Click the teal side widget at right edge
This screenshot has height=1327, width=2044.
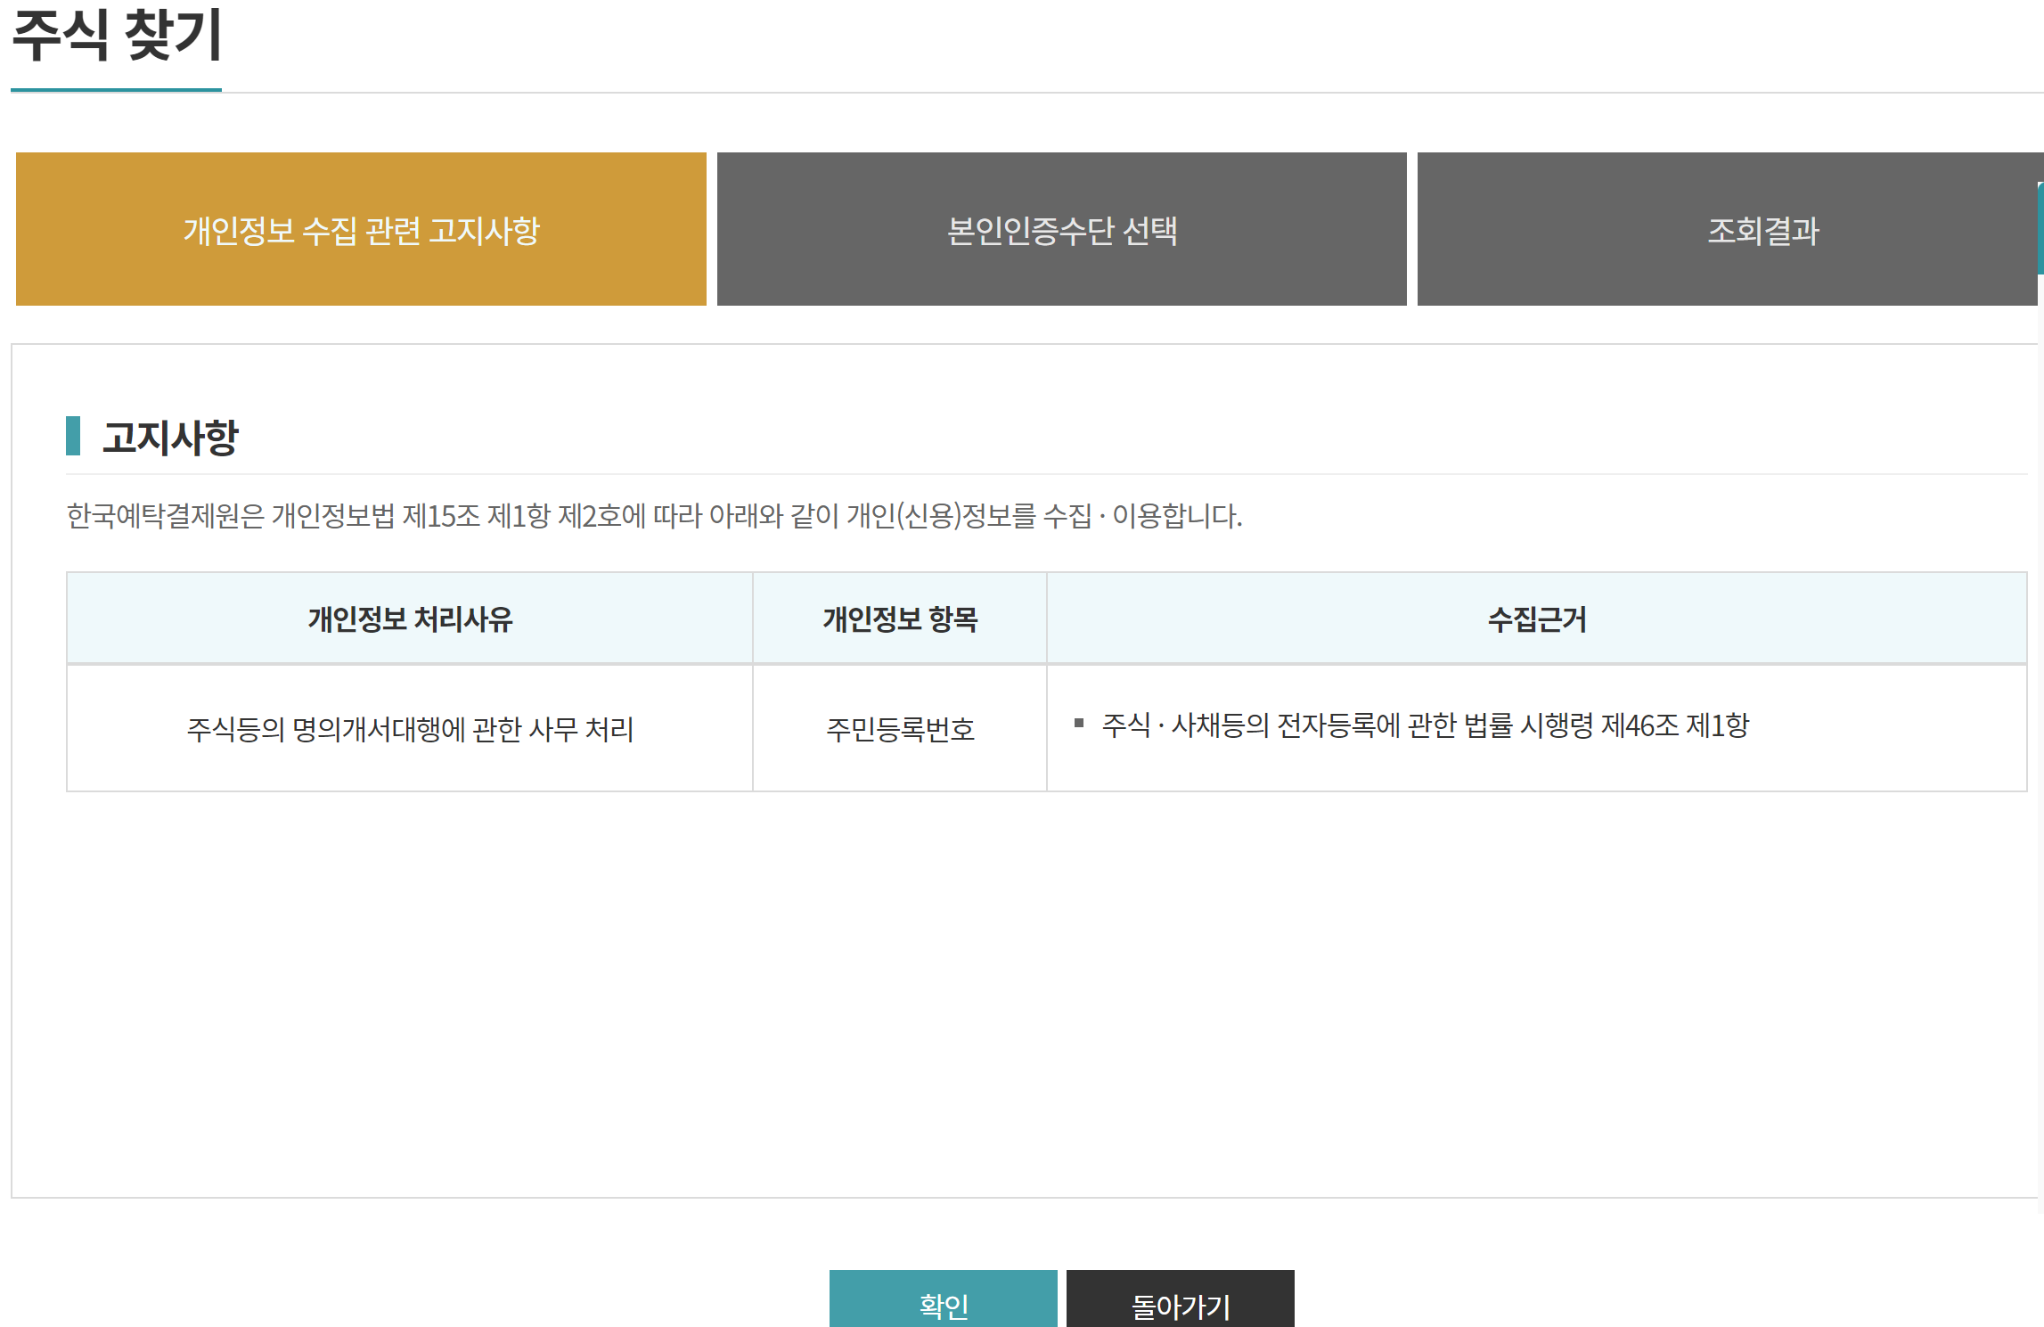click(2040, 228)
